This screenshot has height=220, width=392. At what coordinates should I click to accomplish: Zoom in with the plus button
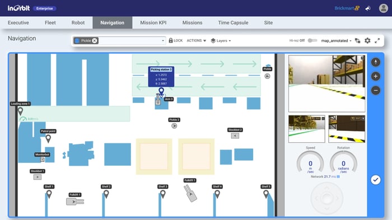point(376,76)
